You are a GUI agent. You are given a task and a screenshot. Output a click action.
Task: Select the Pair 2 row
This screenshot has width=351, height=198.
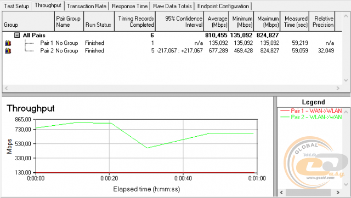coord(172,51)
